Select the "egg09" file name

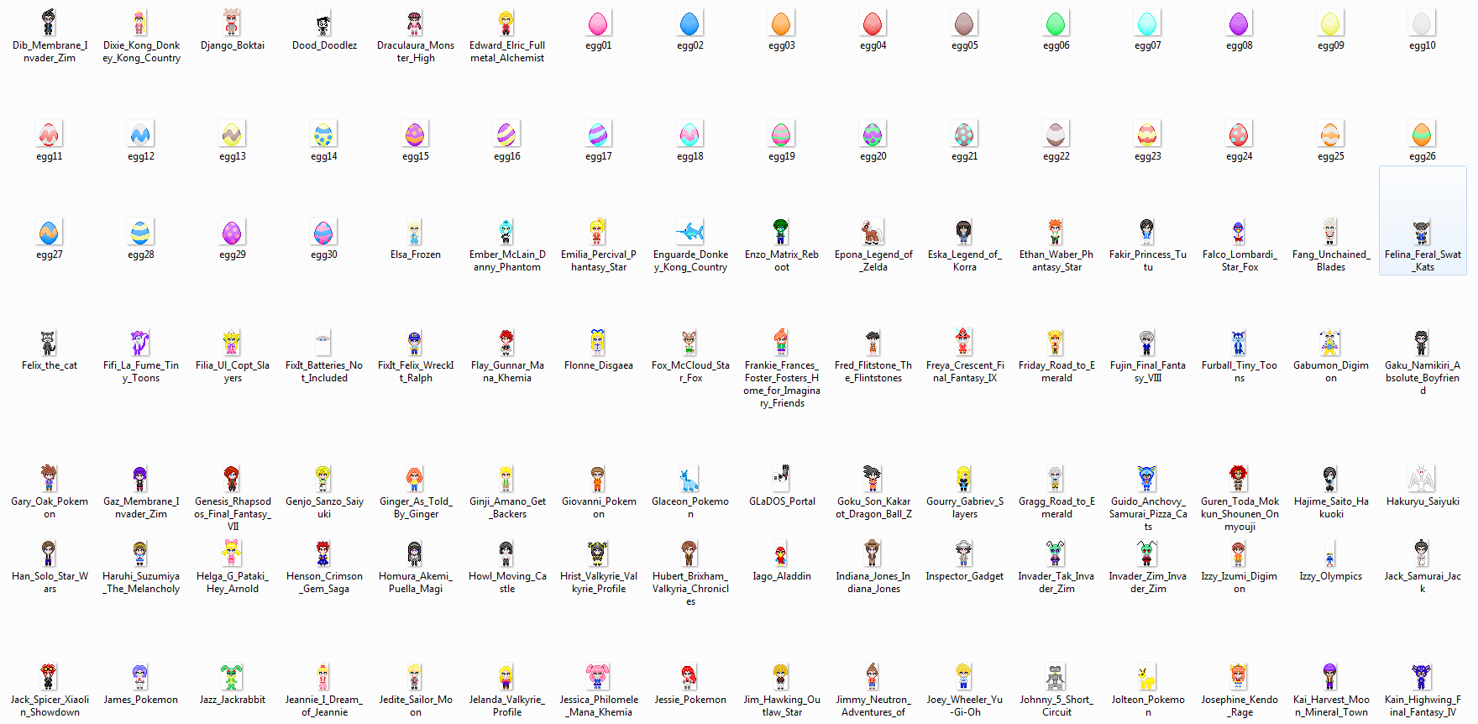(x=1330, y=45)
